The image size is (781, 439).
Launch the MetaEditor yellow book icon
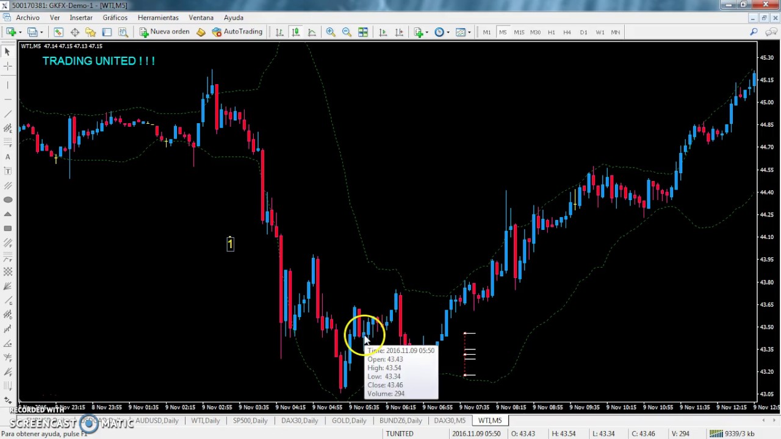[x=201, y=32]
